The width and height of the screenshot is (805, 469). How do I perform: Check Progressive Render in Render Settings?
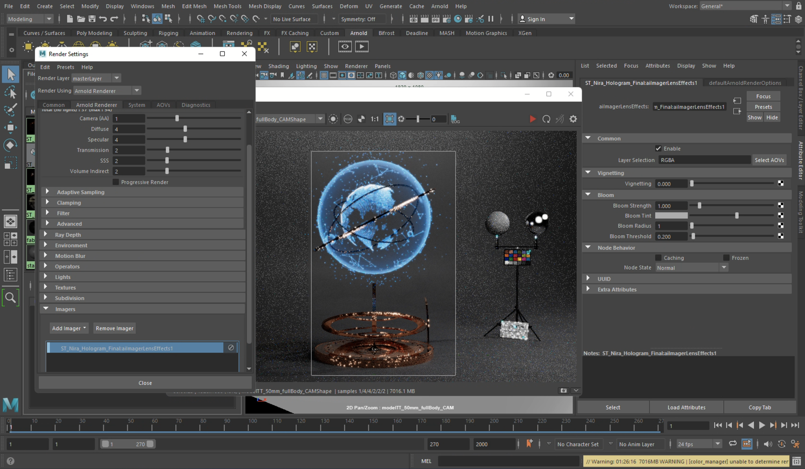116,182
